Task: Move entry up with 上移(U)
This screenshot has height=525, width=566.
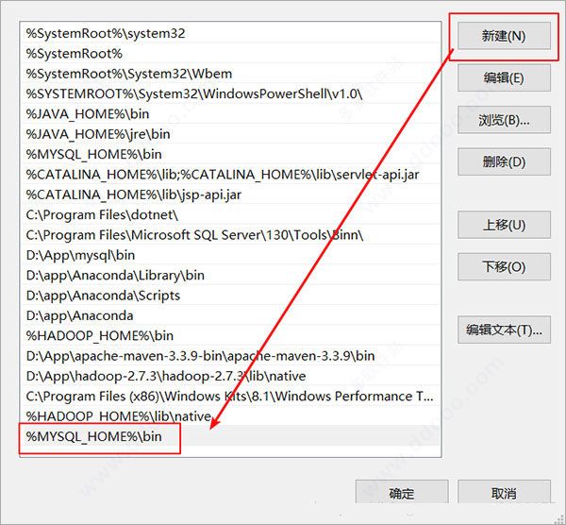Action: [x=504, y=225]
